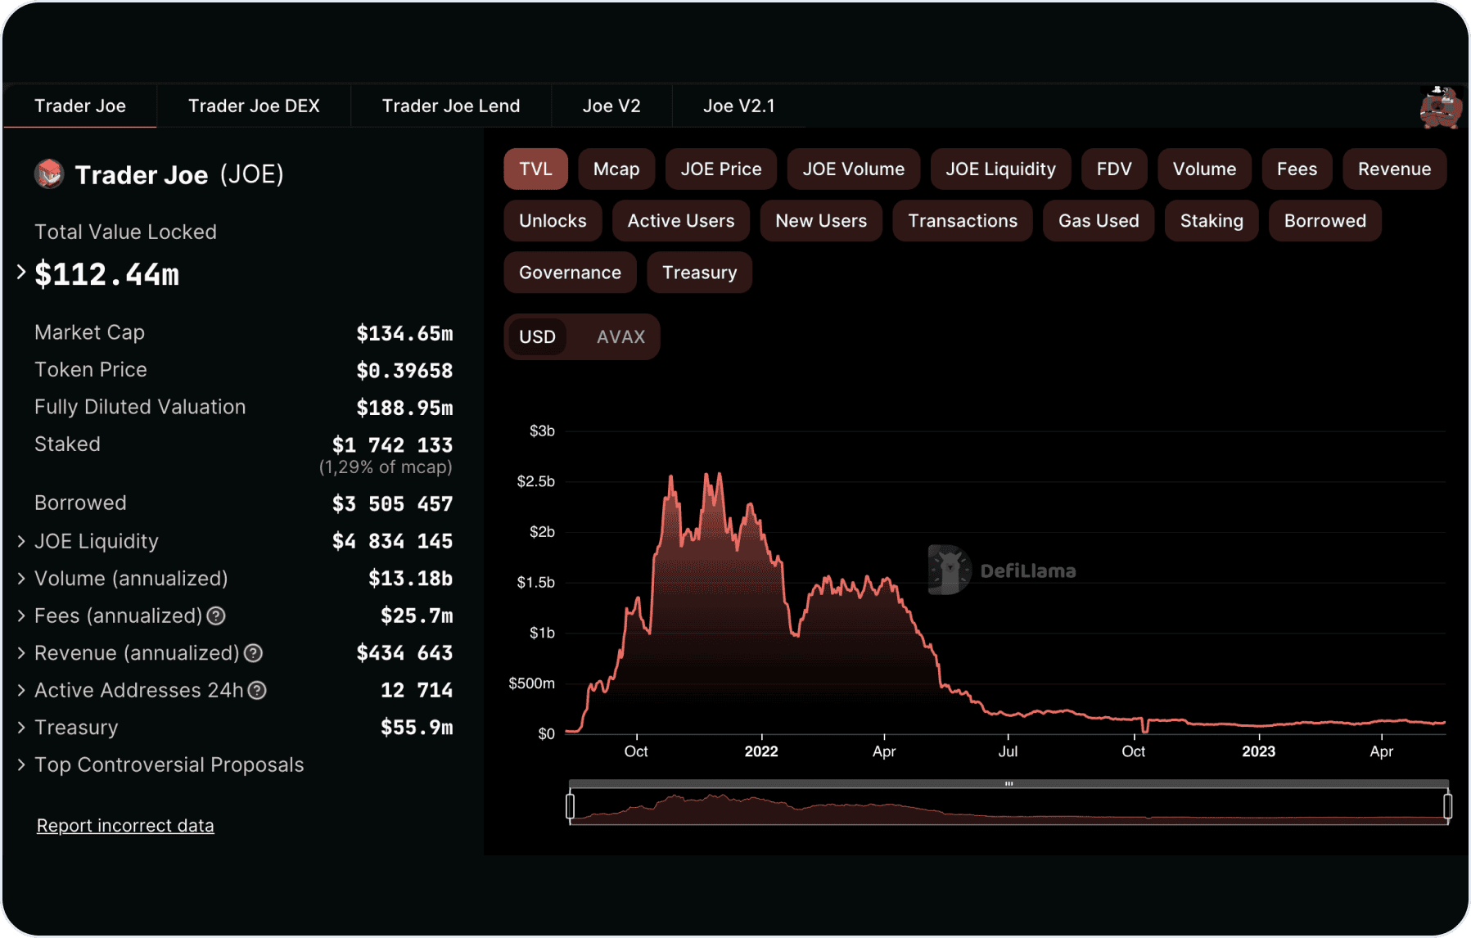Switch chart denomination to AVAX
Image resolution: width=1471 pixels, height=938 pixels.
[620, 336]
